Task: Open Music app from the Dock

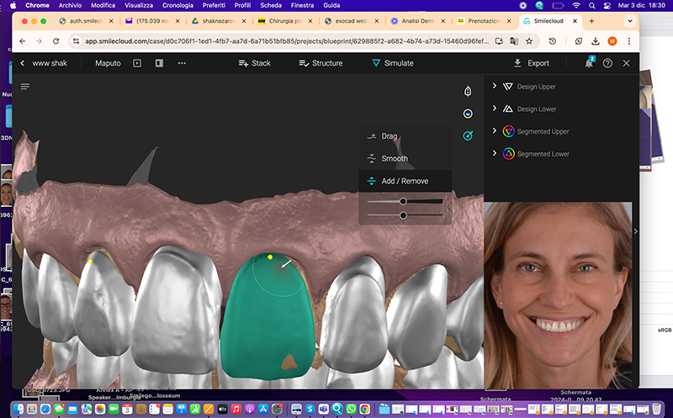Action: 236,409
